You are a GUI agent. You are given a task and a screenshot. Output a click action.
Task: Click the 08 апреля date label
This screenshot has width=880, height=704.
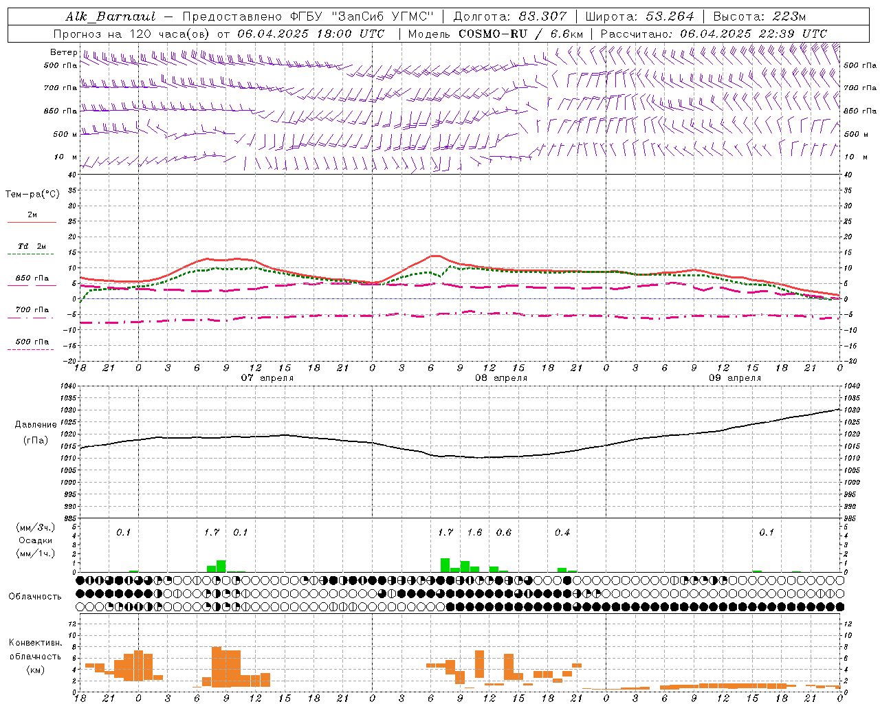[501, 377]
